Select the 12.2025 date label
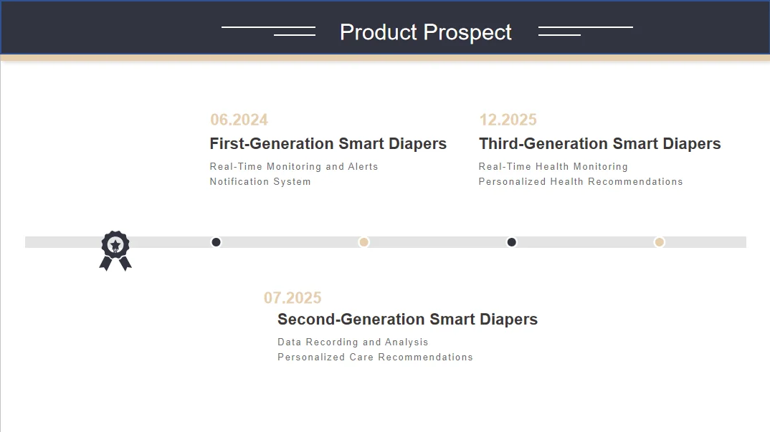Screen dimensions: 770x432 pos(508,120)
